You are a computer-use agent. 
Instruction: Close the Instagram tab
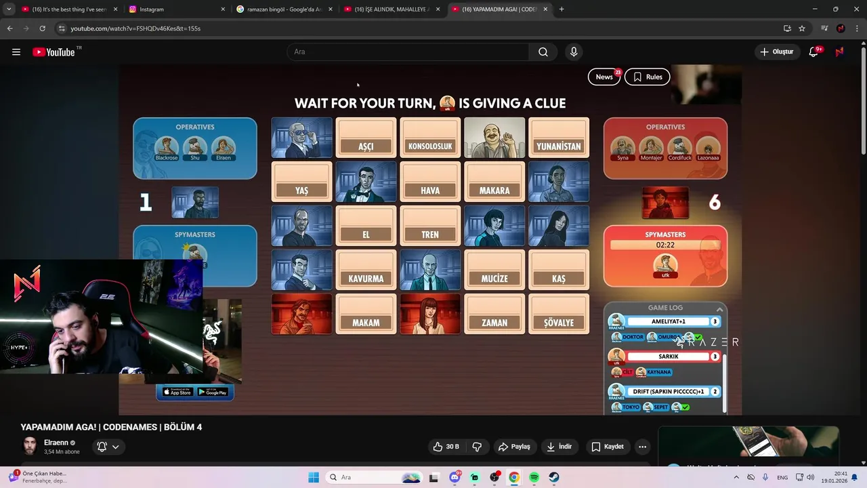(223, 9)
